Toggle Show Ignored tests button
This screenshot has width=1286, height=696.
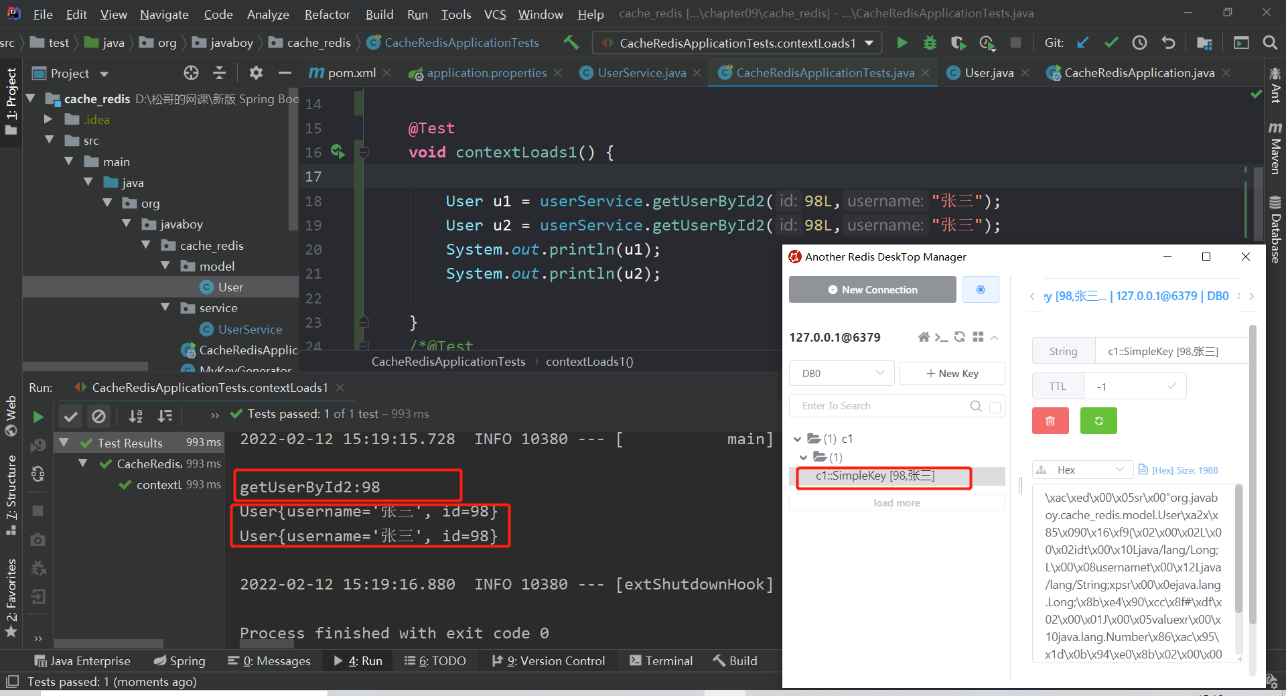(x=98, y=416)
